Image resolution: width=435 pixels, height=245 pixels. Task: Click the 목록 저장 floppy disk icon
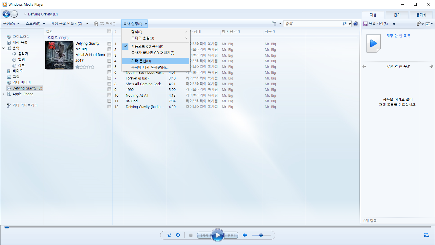[365, 24]
